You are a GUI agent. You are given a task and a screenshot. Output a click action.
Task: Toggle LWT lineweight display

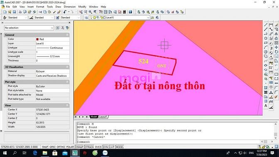(112, 147)
